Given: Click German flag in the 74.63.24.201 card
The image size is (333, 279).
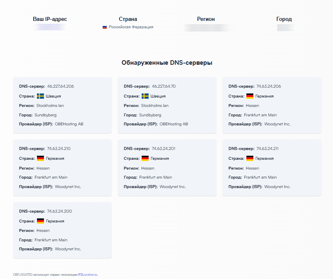Looking at the screenshot, I should pyautogui.click(x=145, y=159).
